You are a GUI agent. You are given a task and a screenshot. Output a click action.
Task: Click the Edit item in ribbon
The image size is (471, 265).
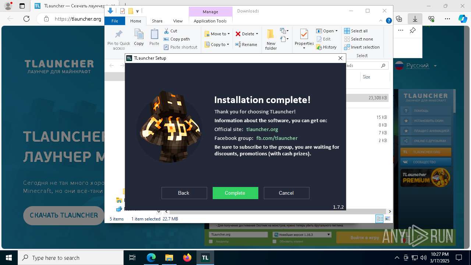[x=323, y=39]
